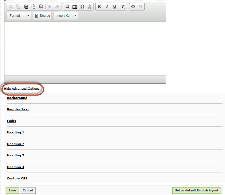Image resolution: width=225 pixels, height=195 pixels.
Task: Insert a hyperlink with Link icon
Action: click(x=133, y=7)
